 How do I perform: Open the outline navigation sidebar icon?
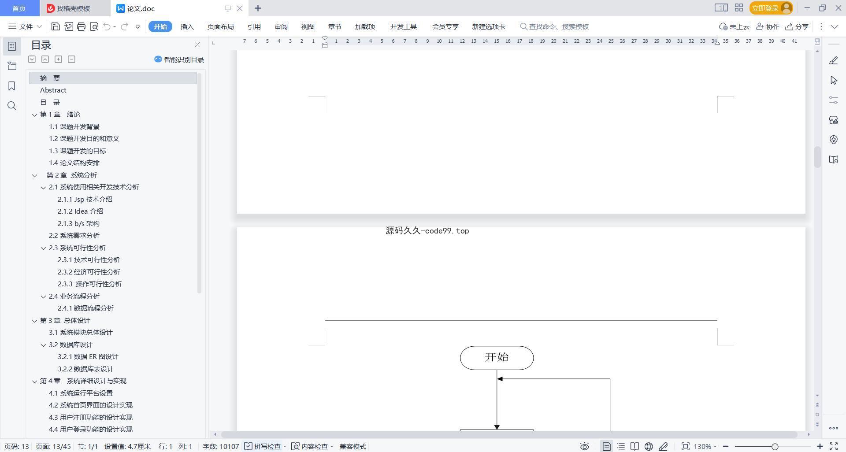(12, 46)
